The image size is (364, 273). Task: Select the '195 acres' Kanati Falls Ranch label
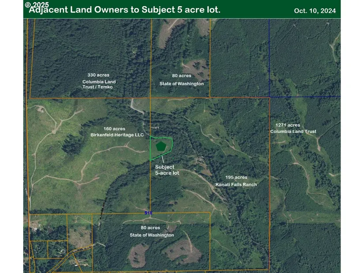click(236, 181)
